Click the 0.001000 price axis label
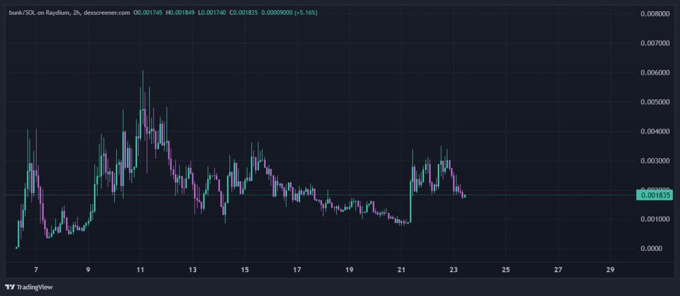 click(x=655, y=219)
